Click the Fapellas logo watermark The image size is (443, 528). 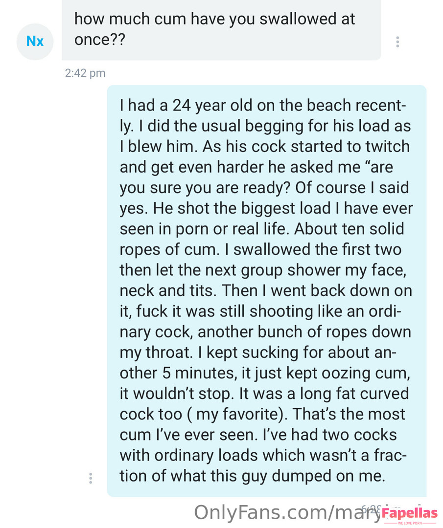point(410,513)
